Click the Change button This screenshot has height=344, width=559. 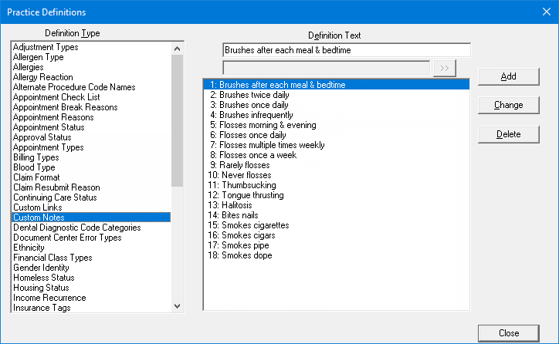coord(508,105)
